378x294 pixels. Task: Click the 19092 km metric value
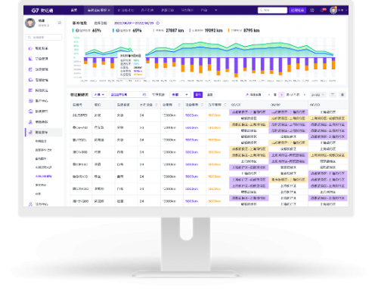click(214, 30)
